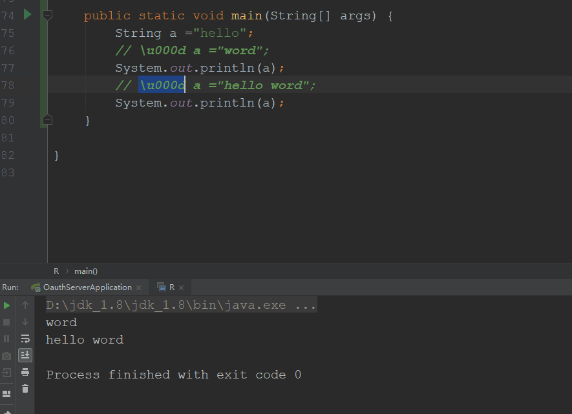Close the OauthServerApplication run tab
The height and width of the screenshot is (414, 572).
tap(139, 287)
